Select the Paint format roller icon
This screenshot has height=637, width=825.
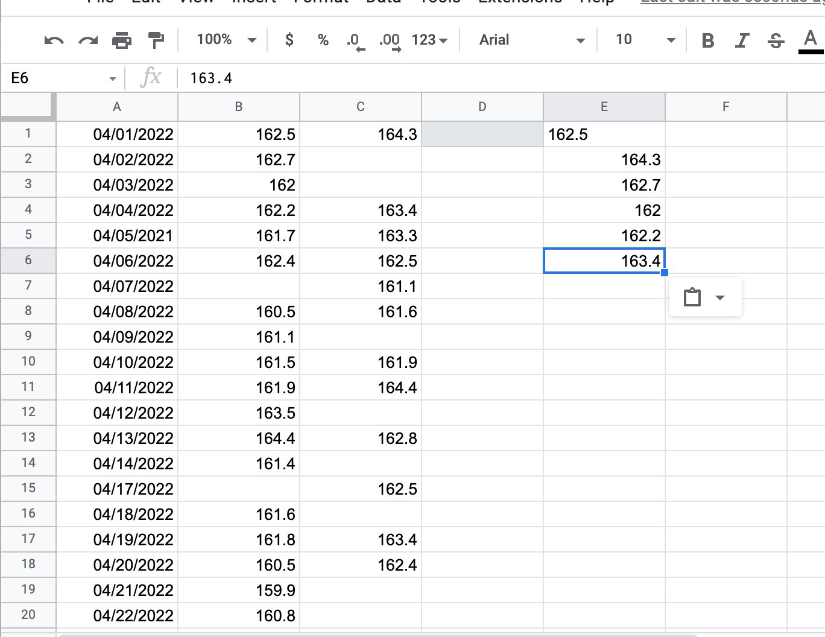coord(156,40)
